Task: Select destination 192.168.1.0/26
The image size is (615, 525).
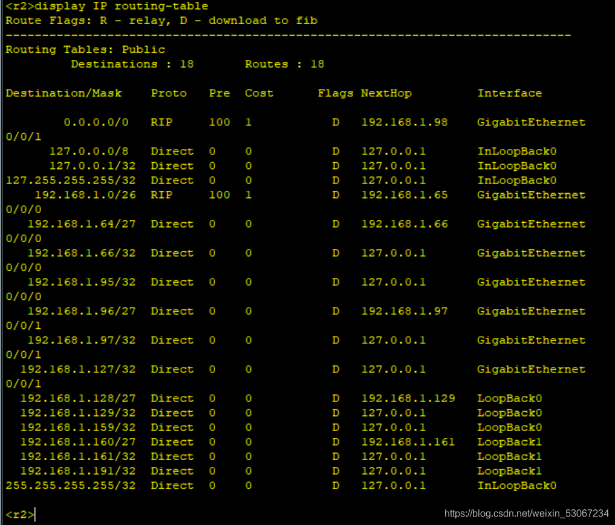Action: (85, 195)
